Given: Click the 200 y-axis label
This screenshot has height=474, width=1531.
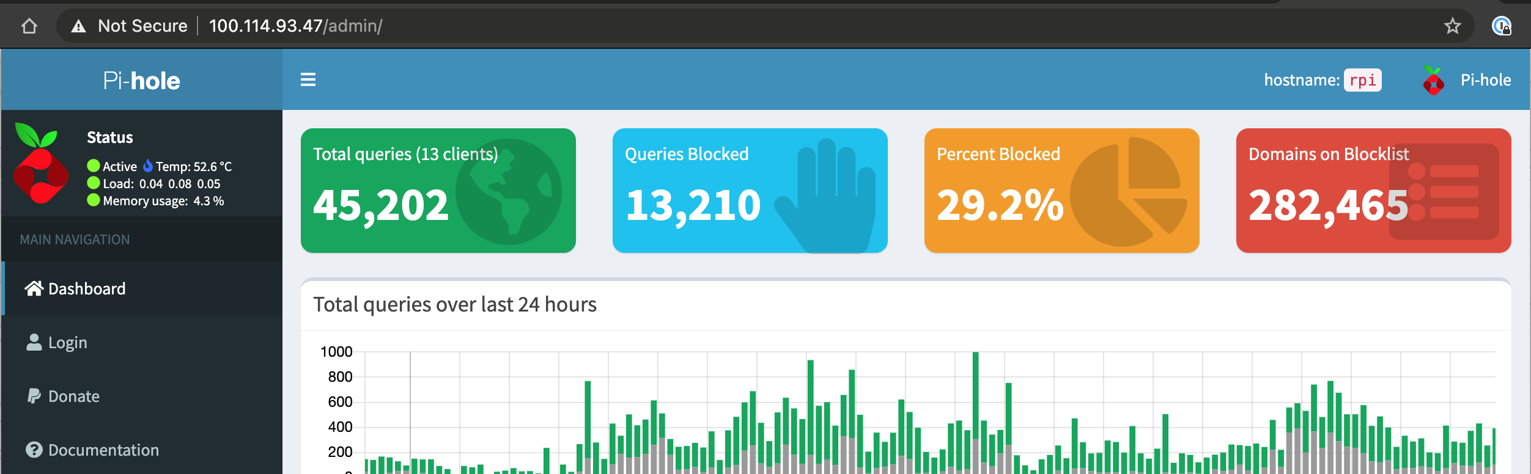Looking at the screenshot, I should pos(340,452).
